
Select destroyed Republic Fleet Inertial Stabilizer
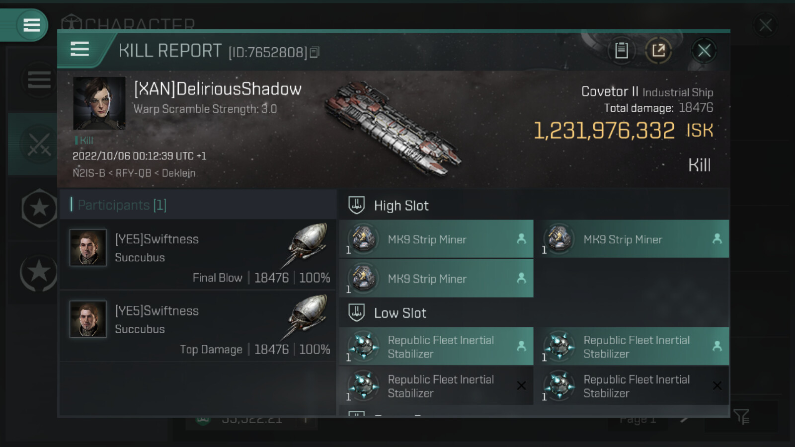[436, 386]
